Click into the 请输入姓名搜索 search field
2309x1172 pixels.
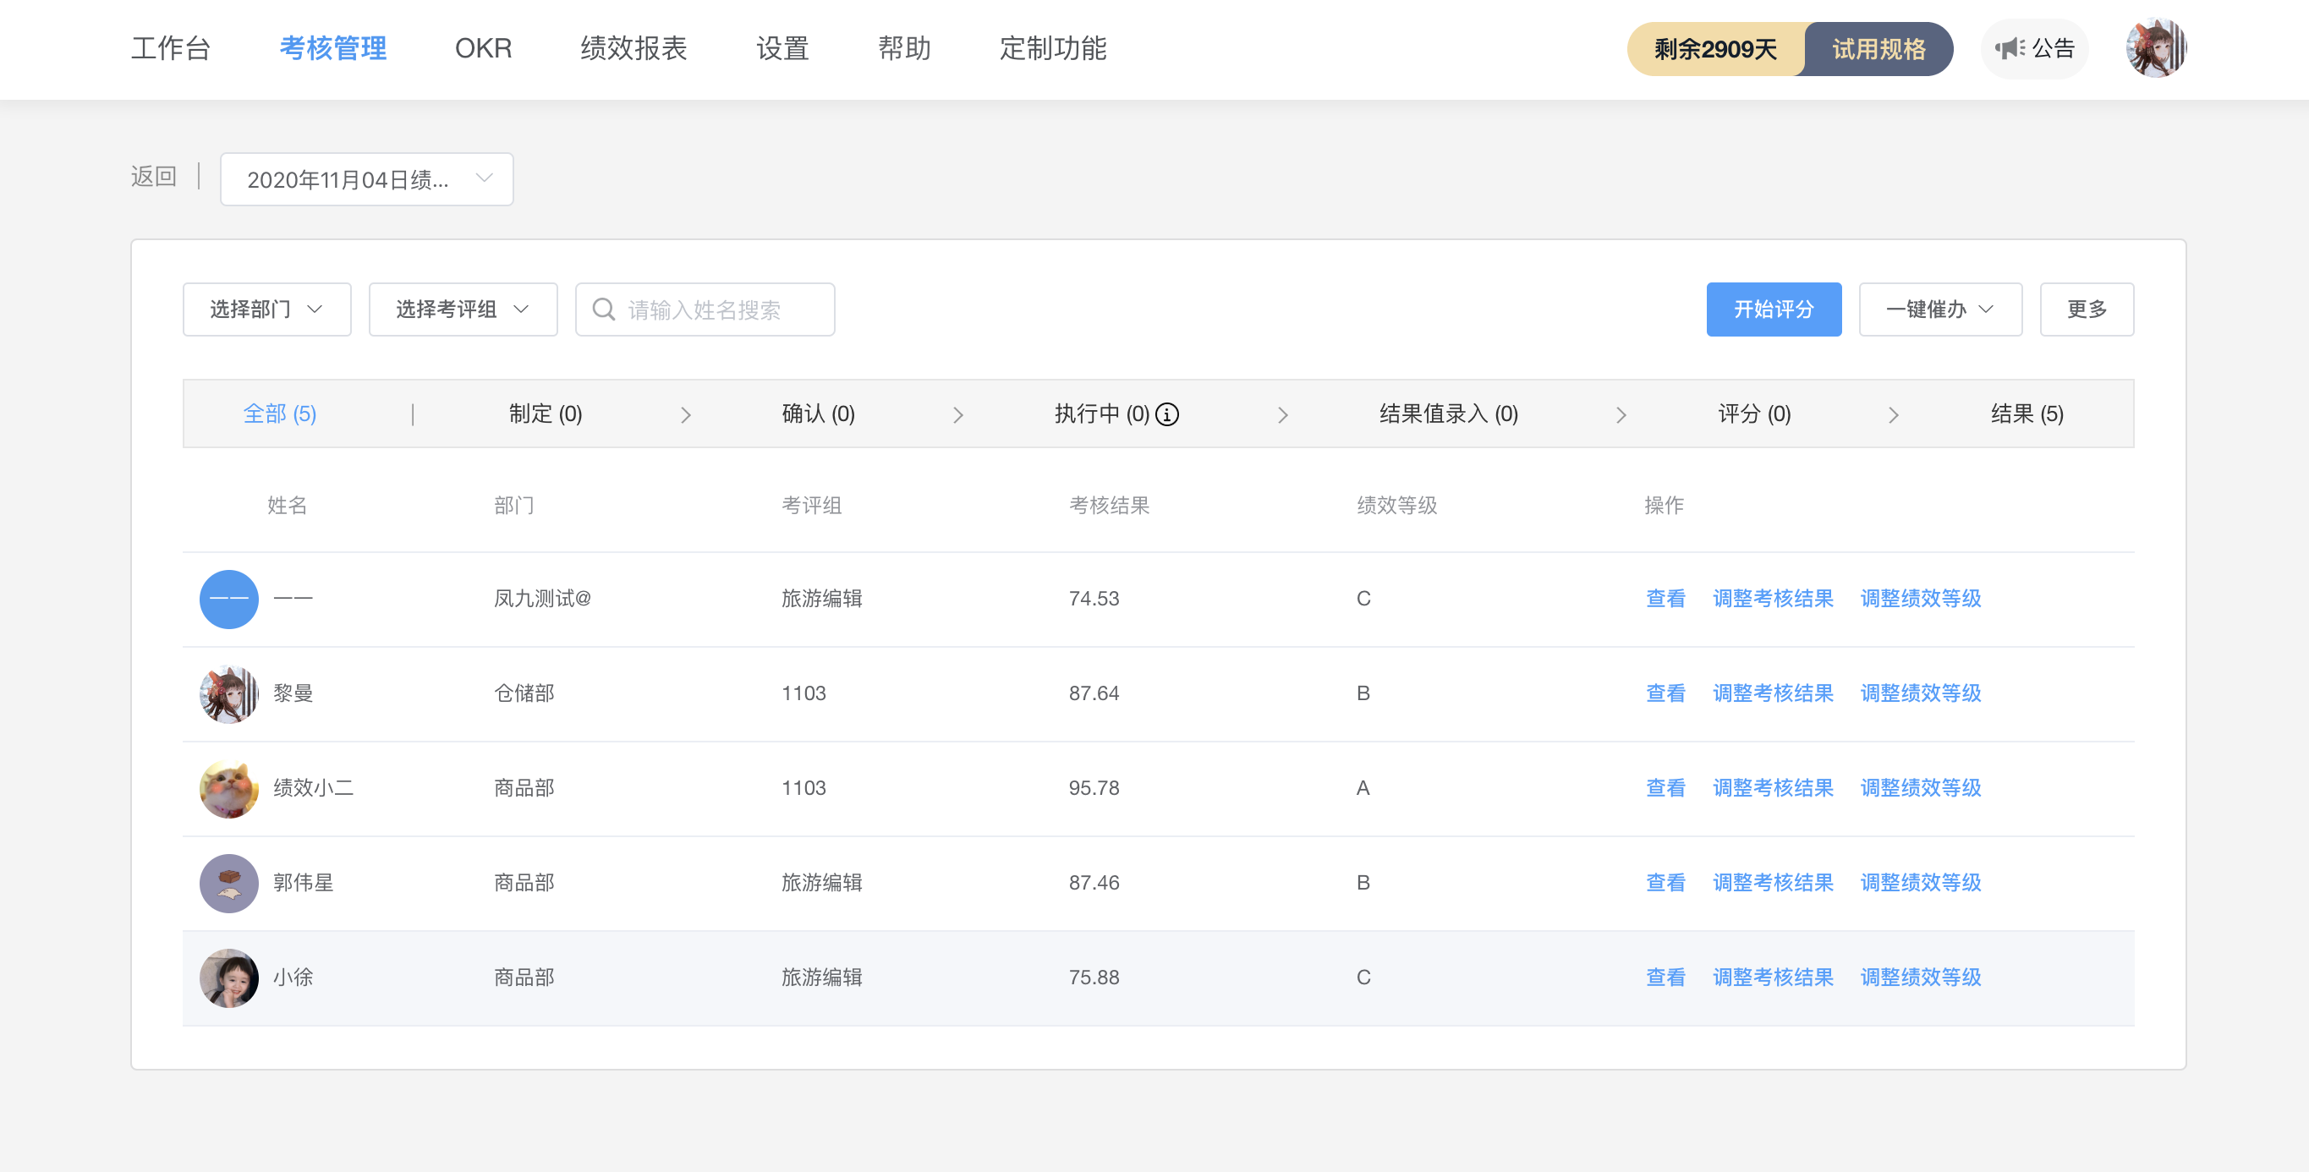point(705,309)
